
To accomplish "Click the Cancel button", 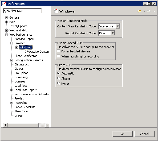I will pyautogui.click(x=144, y=134).
